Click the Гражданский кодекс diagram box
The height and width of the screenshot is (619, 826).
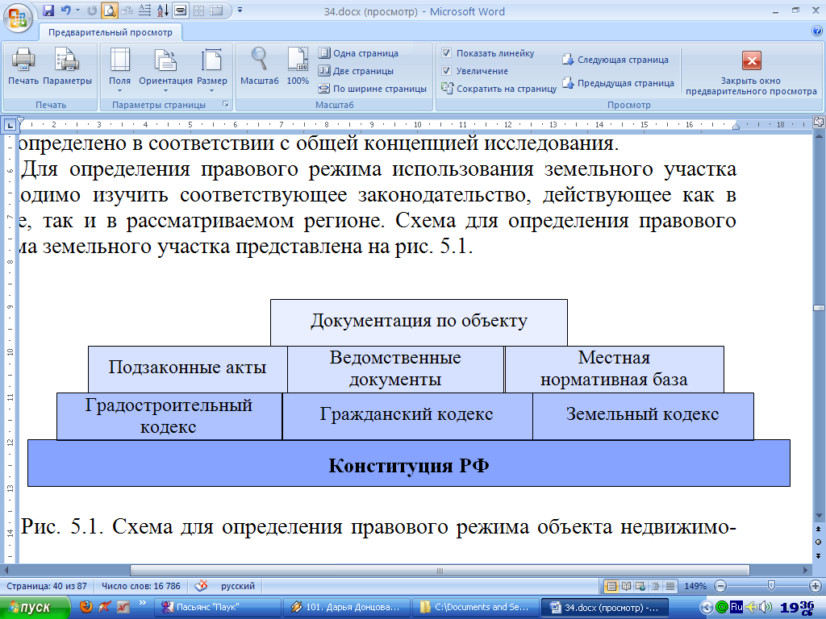point(407,417)
